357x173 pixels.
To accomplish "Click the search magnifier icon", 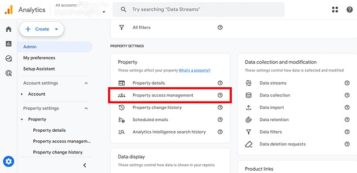I will (x=123, y=9).
